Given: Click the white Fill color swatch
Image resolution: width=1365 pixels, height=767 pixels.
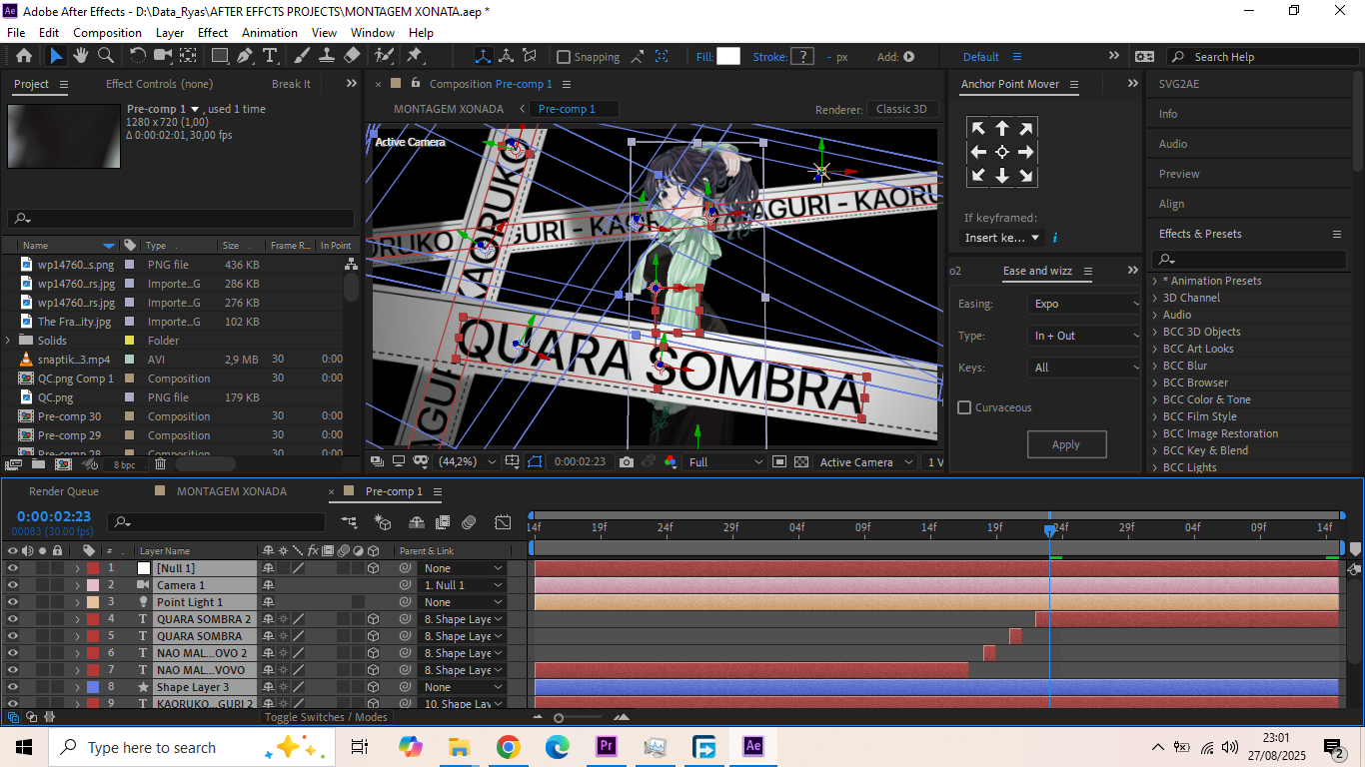Looking at the screenshot, I should (727, 57).
